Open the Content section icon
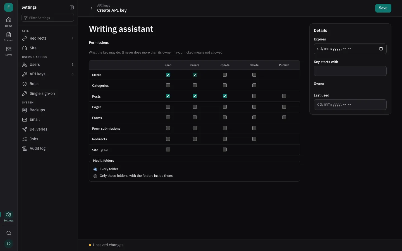This screenshot has height=251, width=402. 9,37
